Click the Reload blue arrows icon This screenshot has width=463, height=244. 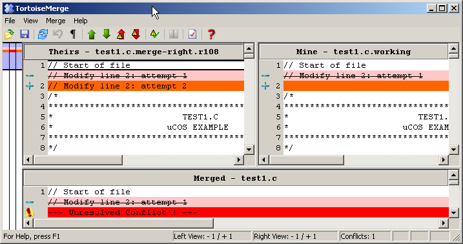click(43, 34)
